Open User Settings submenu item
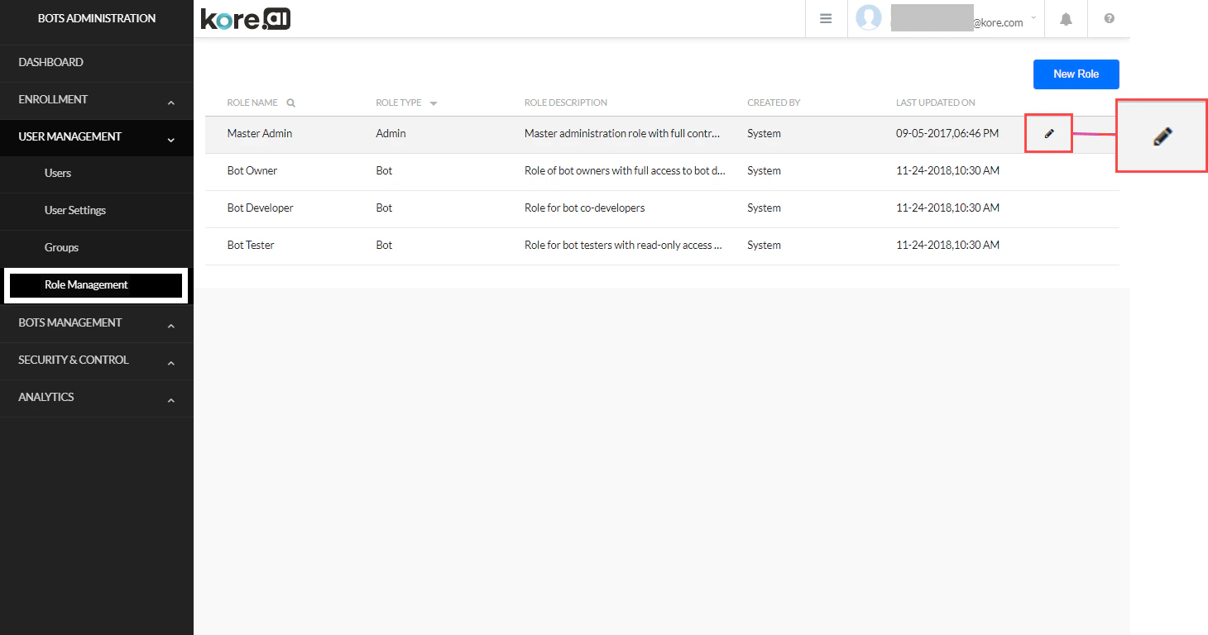Image resolution: width=1208 pixels, height=635 pixels. 75,210
